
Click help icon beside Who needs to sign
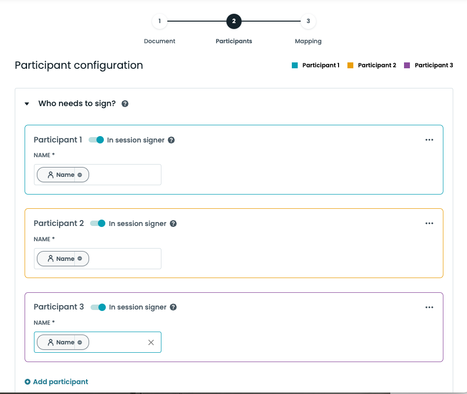click(125, 104)
